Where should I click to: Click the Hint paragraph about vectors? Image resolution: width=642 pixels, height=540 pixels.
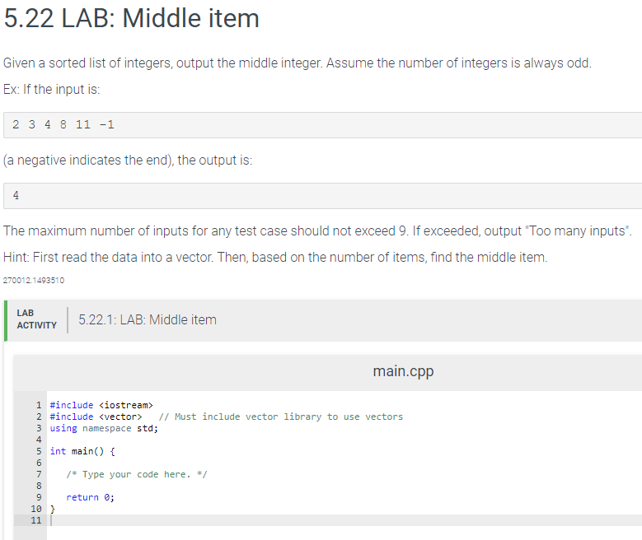coord(275,258)
